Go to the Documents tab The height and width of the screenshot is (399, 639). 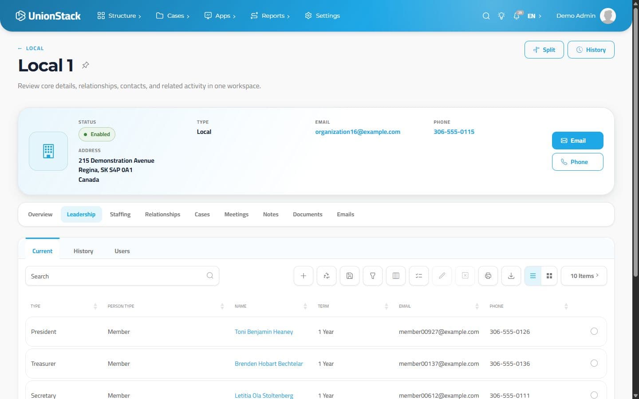[308, 215]
